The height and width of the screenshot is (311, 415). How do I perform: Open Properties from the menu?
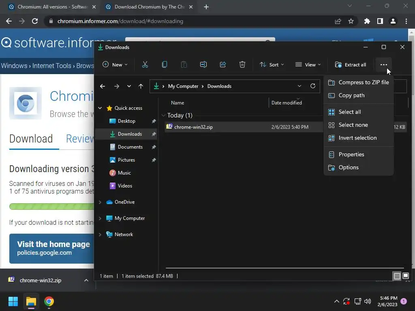pyautogui.click(x=359, y=154)
